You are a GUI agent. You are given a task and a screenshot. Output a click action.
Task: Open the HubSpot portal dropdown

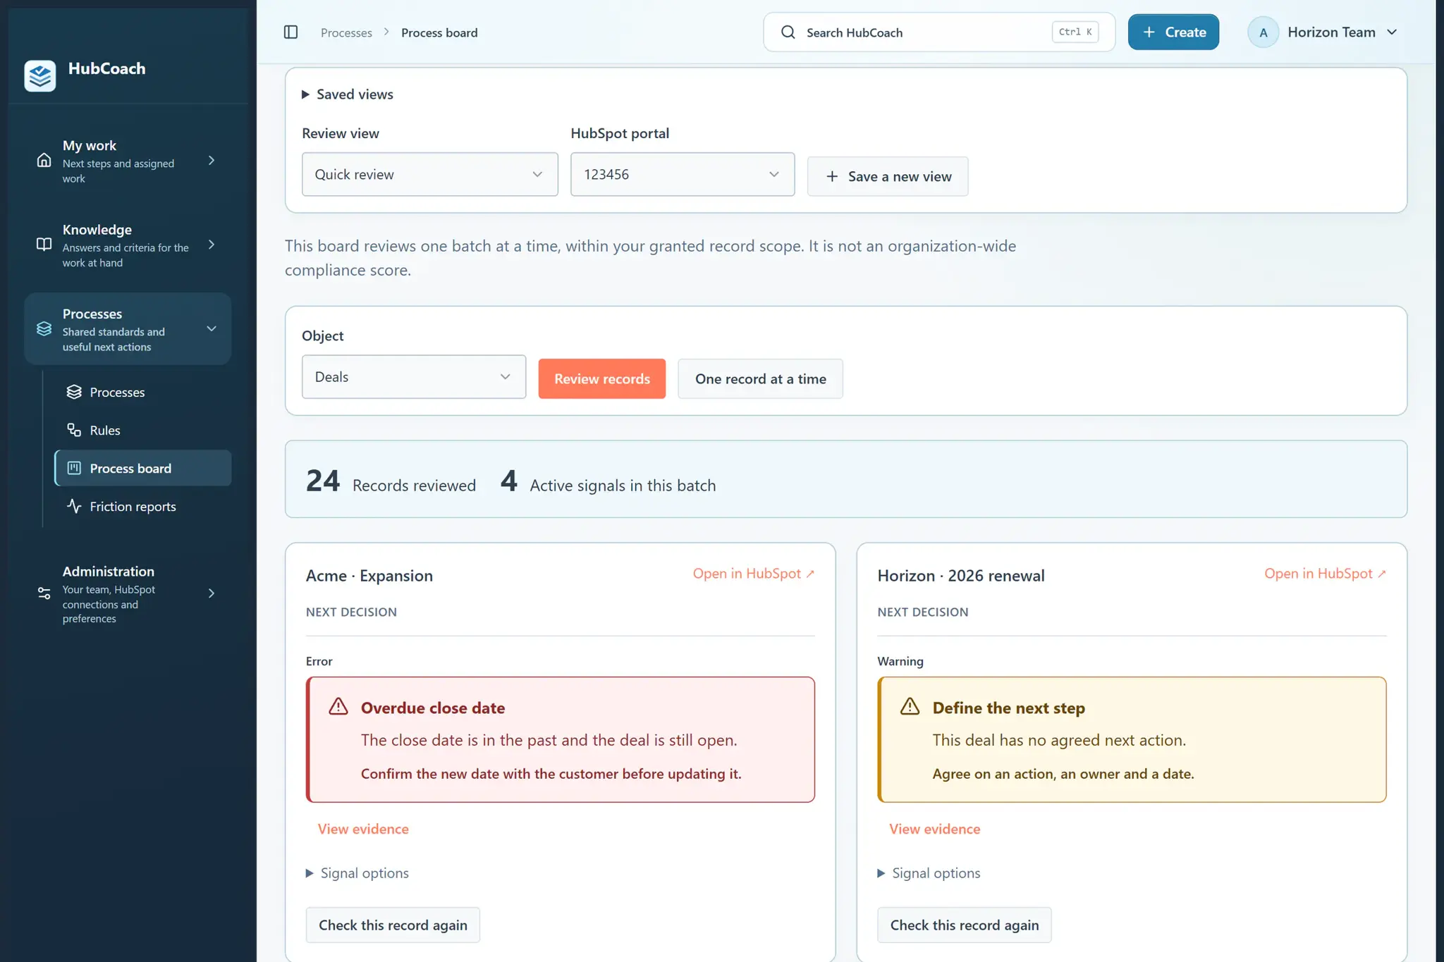pyautogui.click(x=683, y=174)
